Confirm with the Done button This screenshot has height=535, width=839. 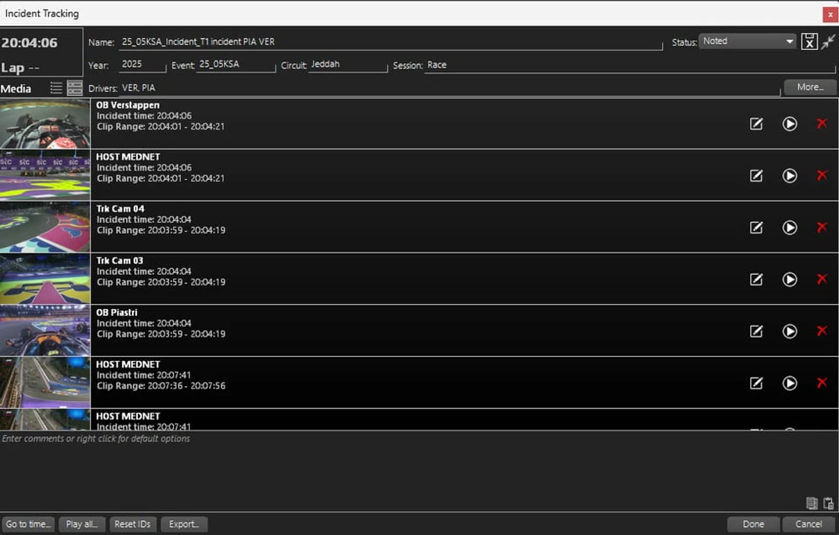753,524
